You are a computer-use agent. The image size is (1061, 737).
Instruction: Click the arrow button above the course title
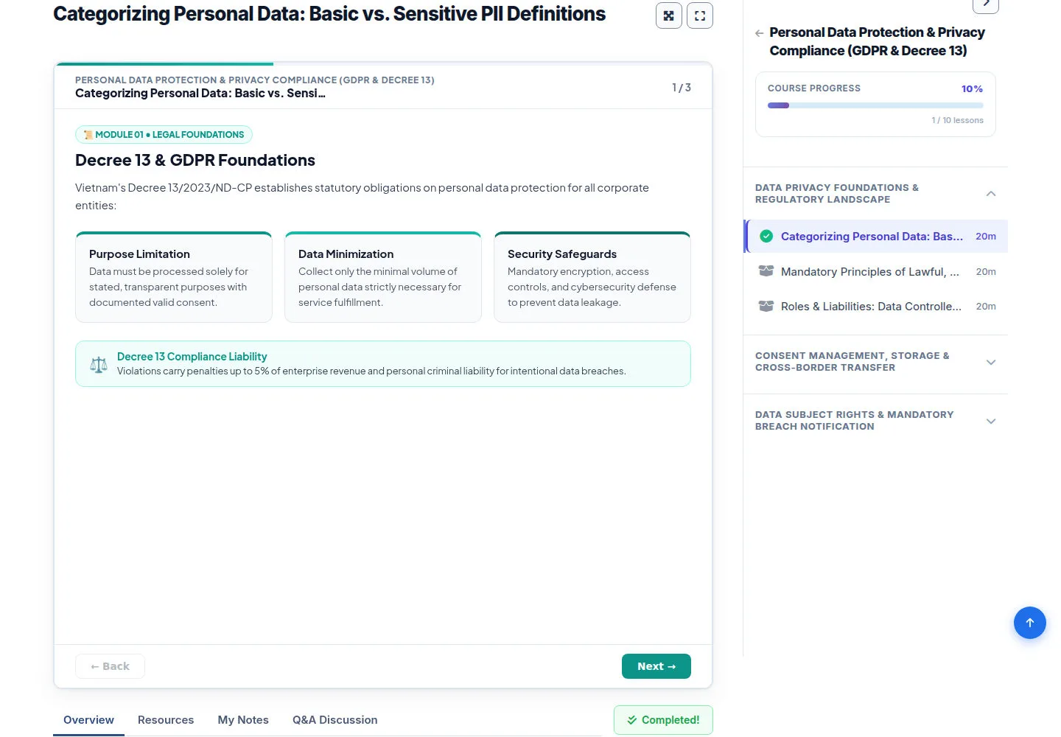986,4
